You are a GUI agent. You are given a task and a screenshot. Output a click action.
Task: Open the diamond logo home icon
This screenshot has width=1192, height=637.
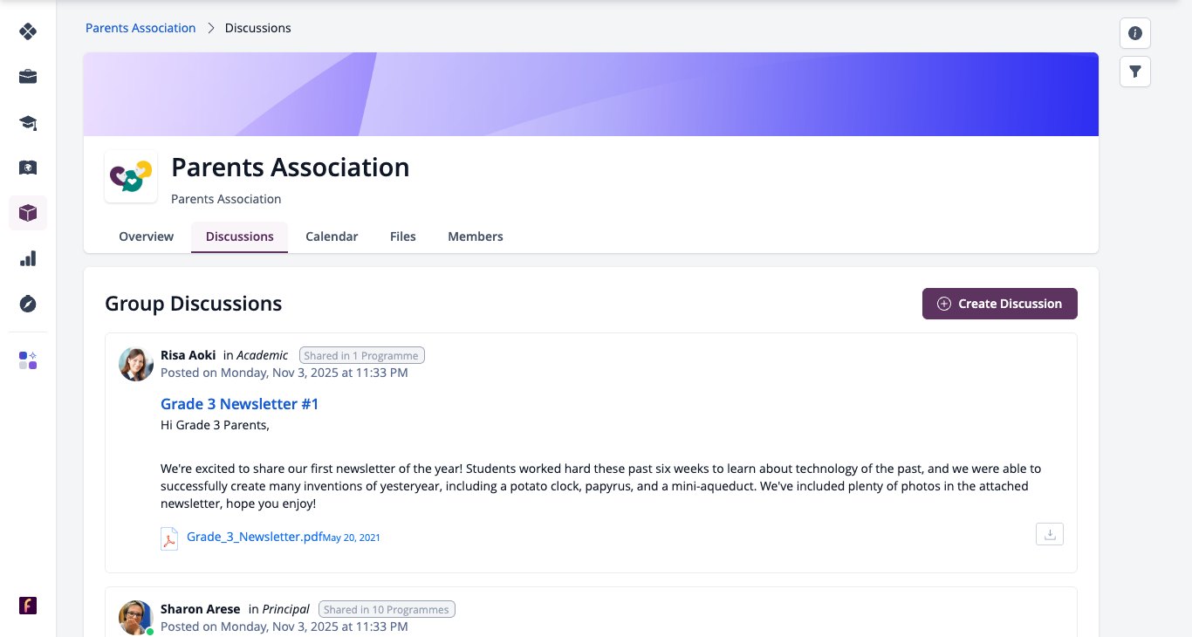[x=28, y=31]
